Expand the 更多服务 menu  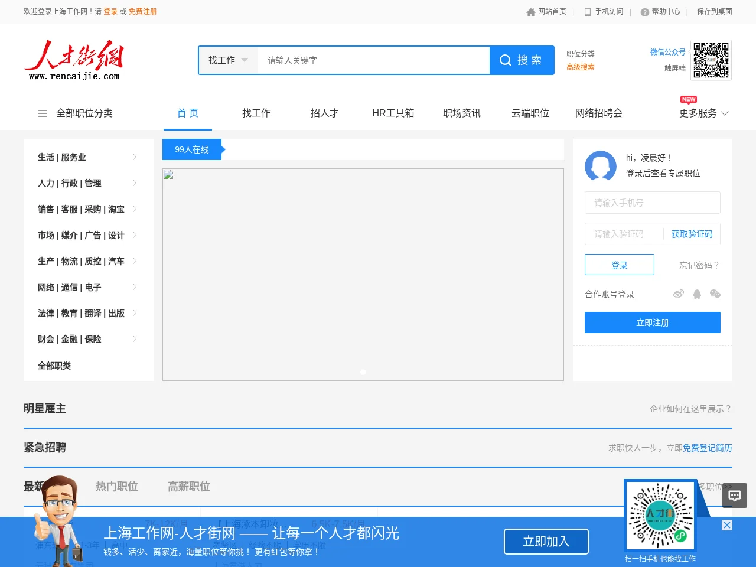coord(704,113)
